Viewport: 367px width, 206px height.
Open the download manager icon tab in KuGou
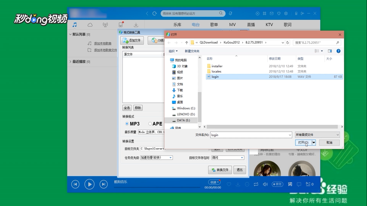tap(136, 25)
